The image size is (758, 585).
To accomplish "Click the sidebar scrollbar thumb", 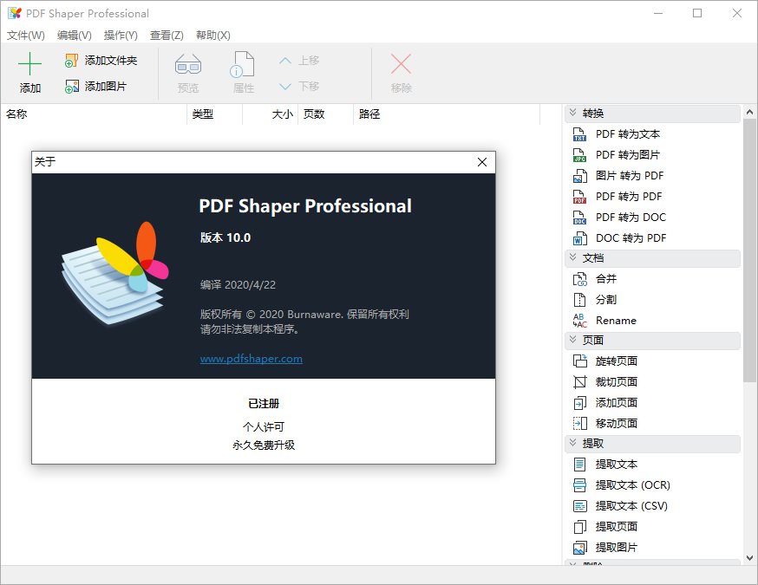I will 750,250.
